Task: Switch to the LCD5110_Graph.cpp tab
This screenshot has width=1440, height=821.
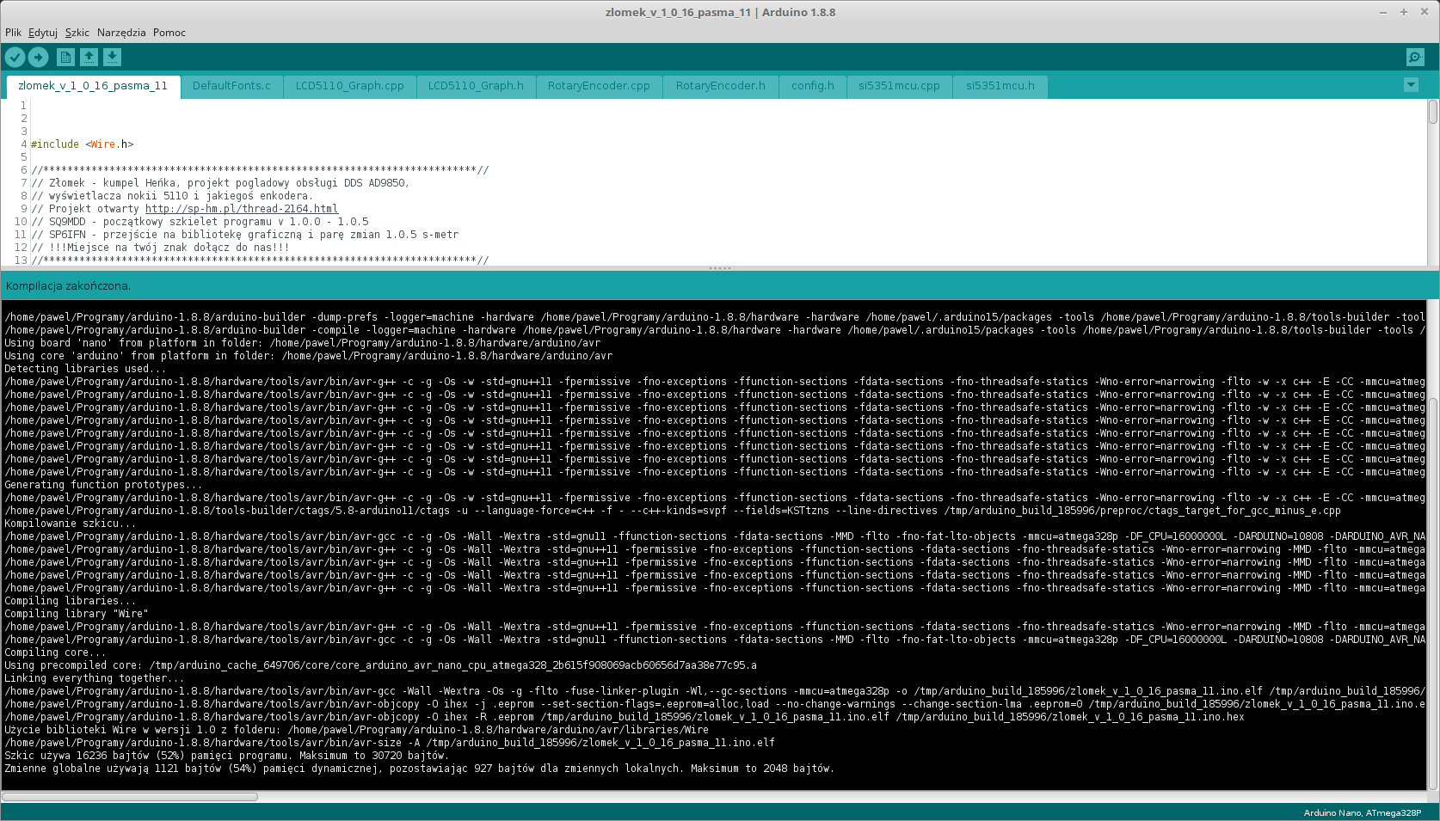Action: tap(349, 86)
